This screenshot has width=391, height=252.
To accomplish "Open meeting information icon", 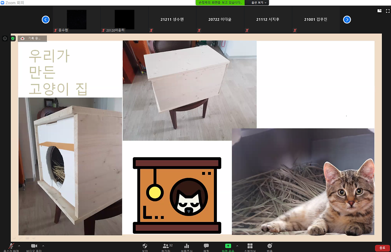I will point(5,39).
